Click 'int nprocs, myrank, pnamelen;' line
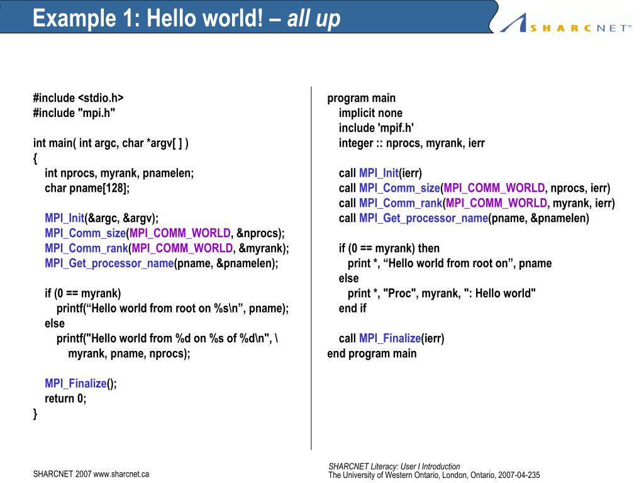This screenshot has height=483, width=644. click(119, 173)
